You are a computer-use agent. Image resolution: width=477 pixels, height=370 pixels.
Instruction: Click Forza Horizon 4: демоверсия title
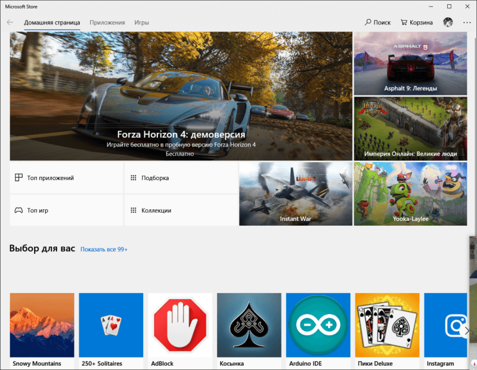click(181, 135)
